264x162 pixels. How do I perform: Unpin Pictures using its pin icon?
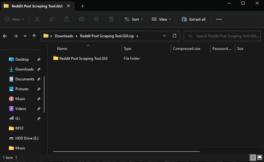coord(39,89)
